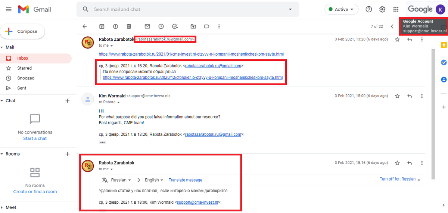Open Google Keep side panel icon

(444, 45)
